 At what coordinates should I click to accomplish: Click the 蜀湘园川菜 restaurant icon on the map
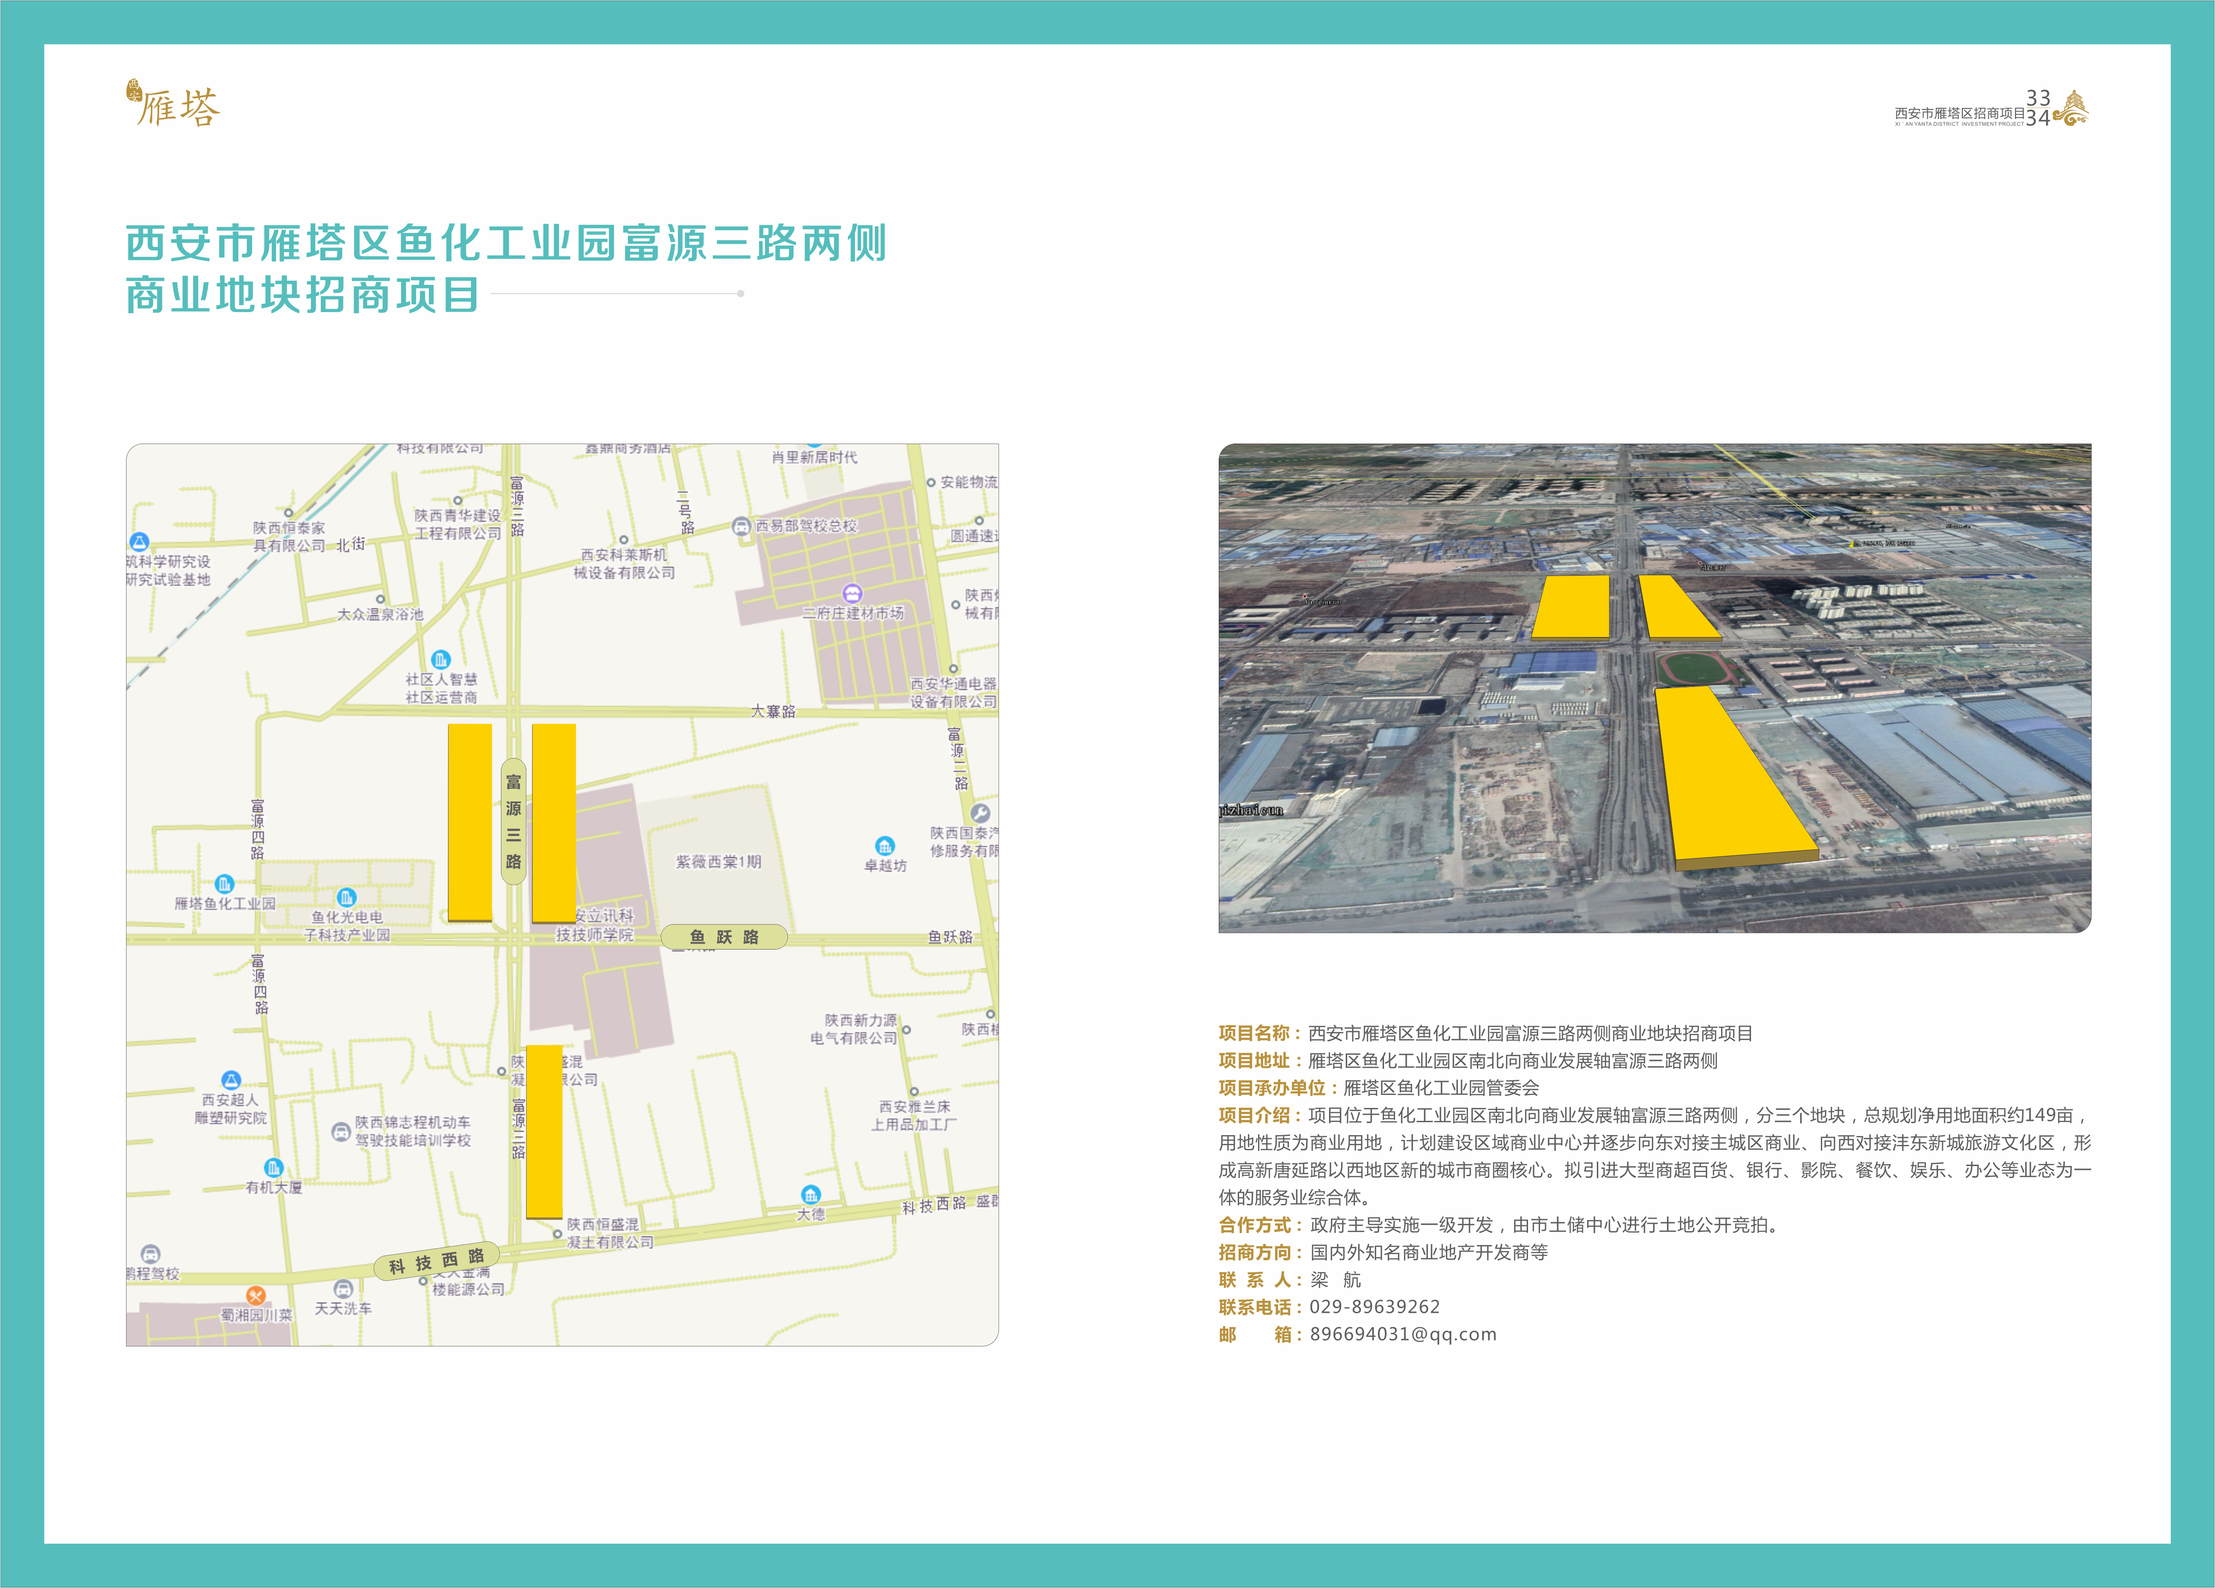pyautogui.click(x=256, y=1296)
